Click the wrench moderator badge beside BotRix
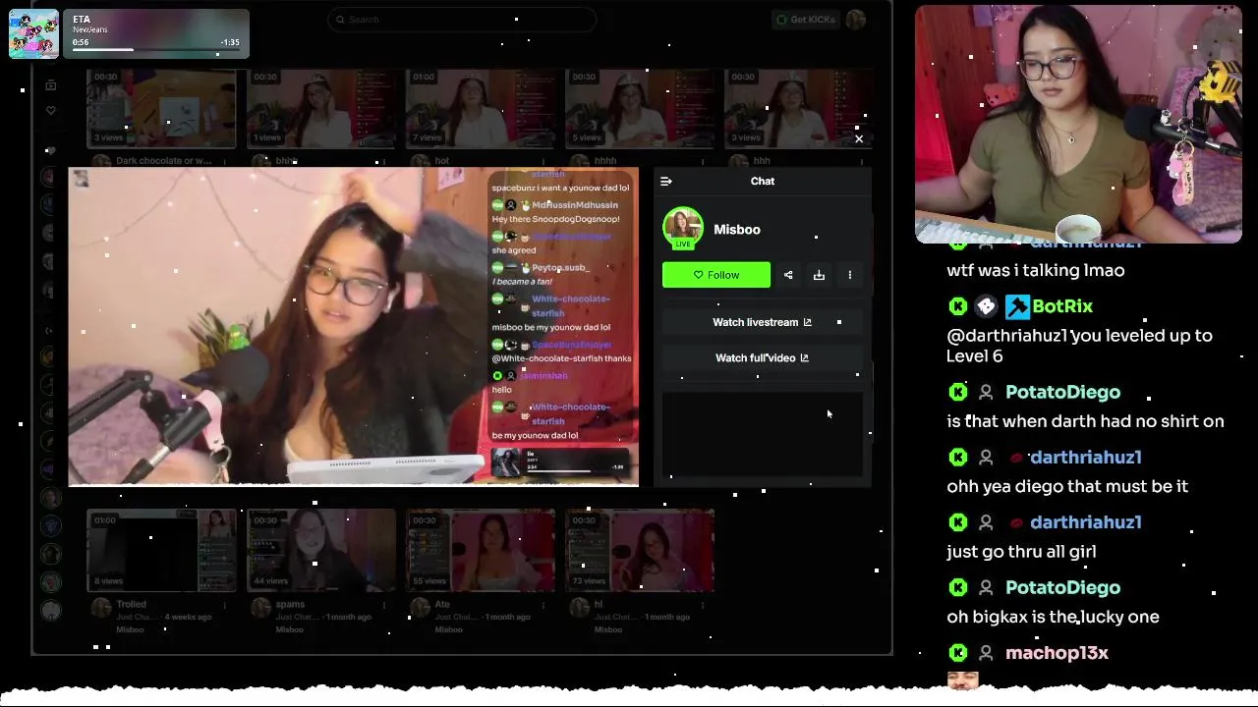Image resolution: width=1258 pixels, height=707 pixels. (1016, 306)
